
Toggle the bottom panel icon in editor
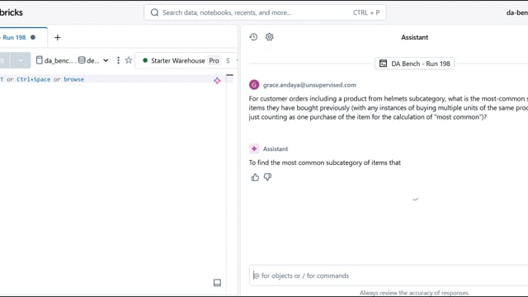coord(217,282)
